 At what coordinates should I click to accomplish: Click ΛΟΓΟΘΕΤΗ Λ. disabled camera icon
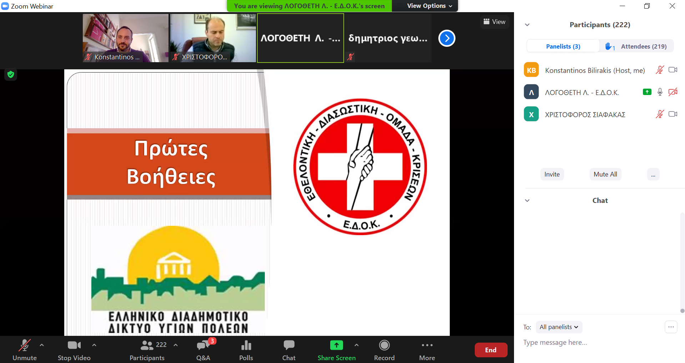(x=673, y=92)
